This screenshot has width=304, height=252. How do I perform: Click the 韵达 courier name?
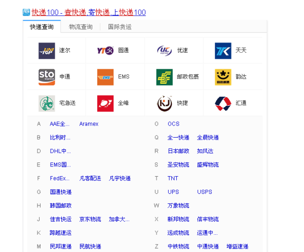pyautogui.click(x=241, y=77)
